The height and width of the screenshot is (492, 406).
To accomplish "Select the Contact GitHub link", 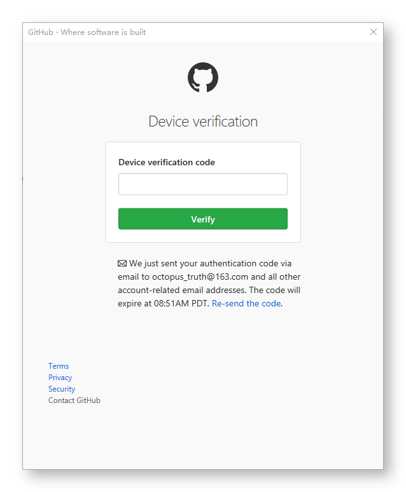I will pos(74,400).
